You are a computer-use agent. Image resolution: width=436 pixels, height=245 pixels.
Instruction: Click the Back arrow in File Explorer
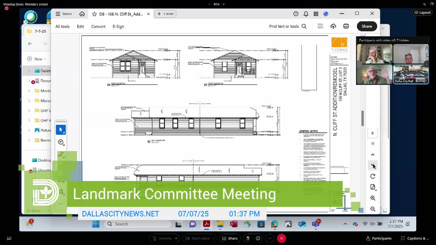(x=30, y=44)
